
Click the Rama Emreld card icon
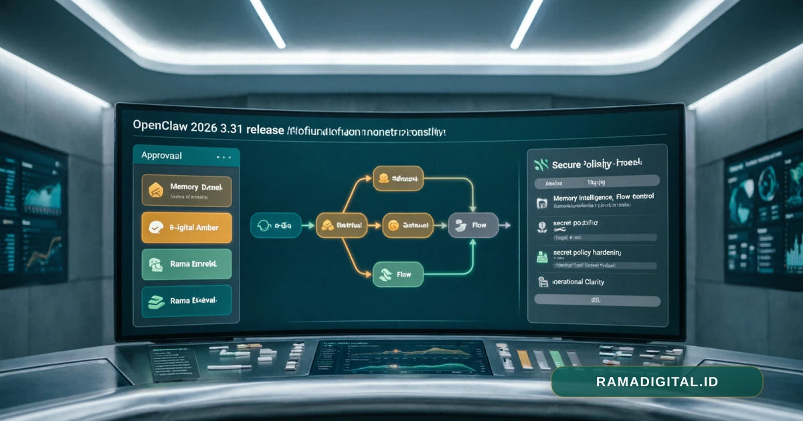tap(155, 265)
